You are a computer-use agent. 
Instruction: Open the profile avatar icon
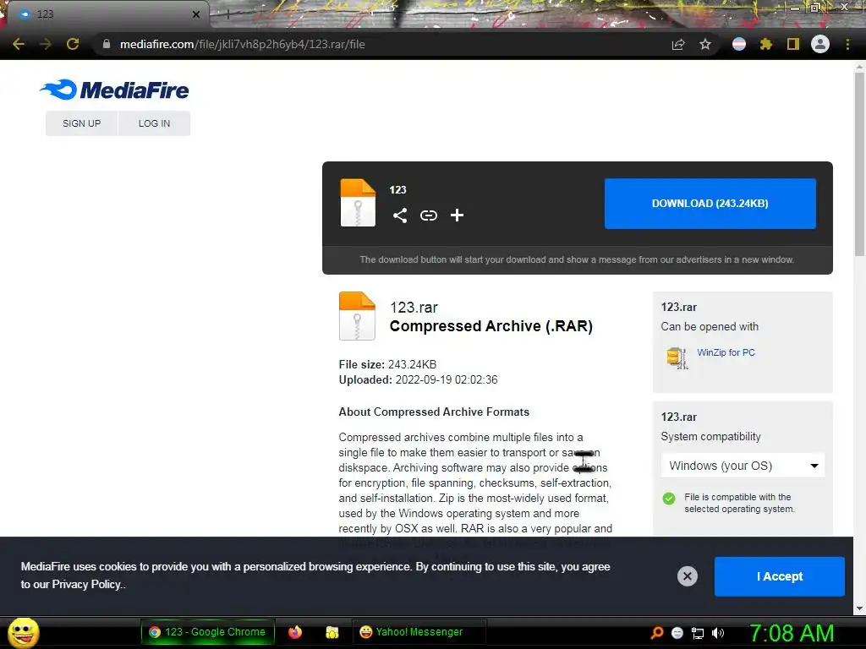pos(820,44)
